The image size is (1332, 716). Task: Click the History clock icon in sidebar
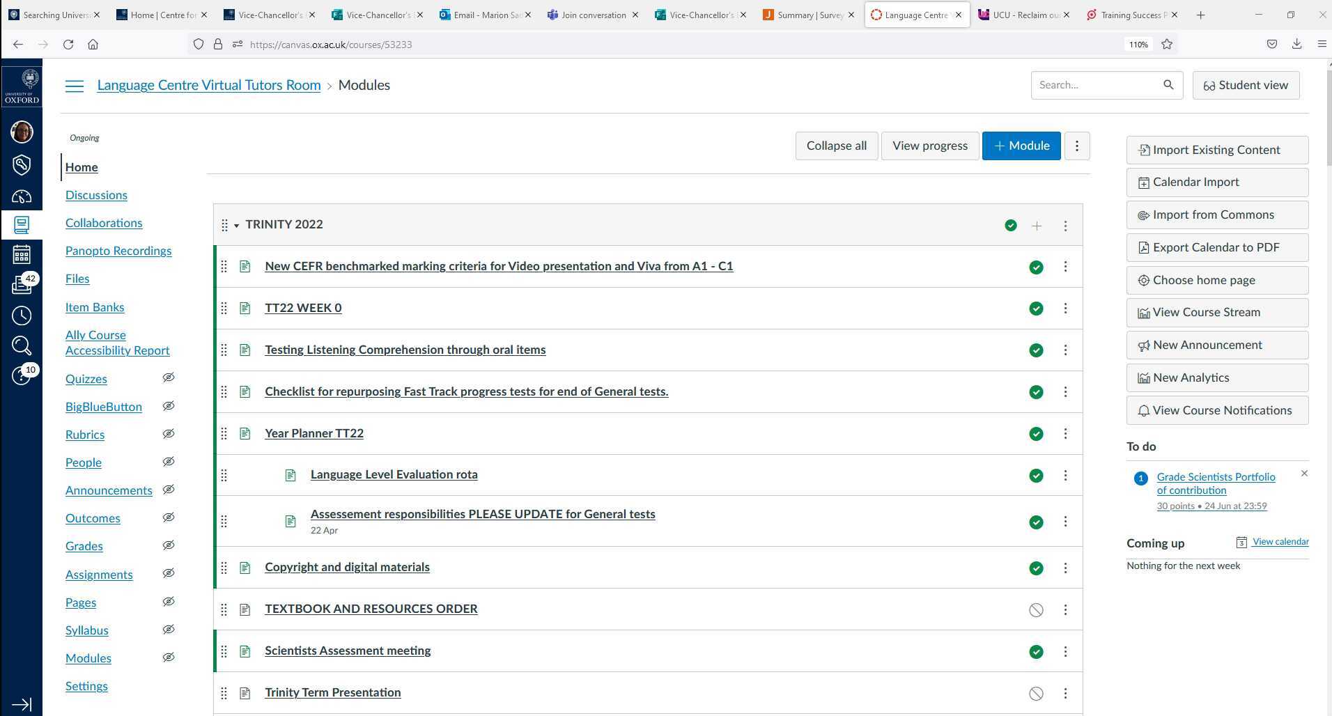coord(22,316)
